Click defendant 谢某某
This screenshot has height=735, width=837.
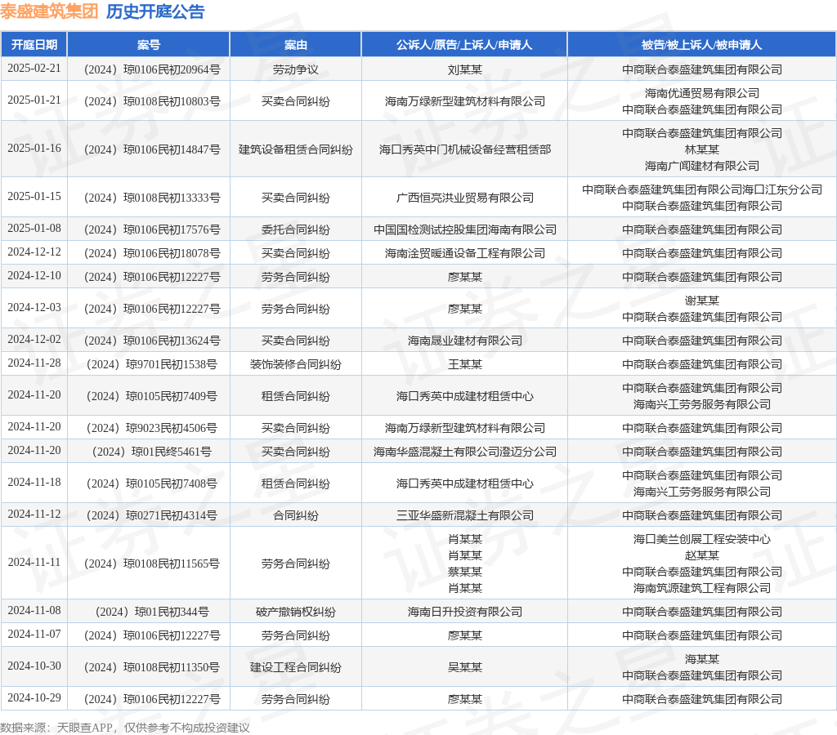(x=701, y=301)
